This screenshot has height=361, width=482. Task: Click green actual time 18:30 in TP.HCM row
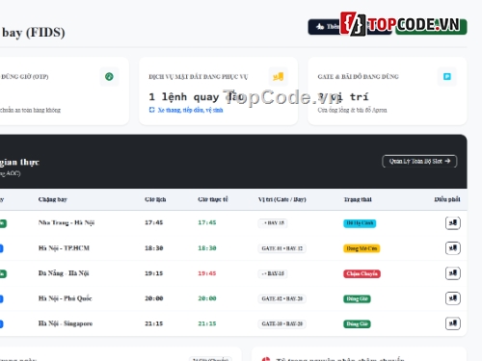point(207,248)
